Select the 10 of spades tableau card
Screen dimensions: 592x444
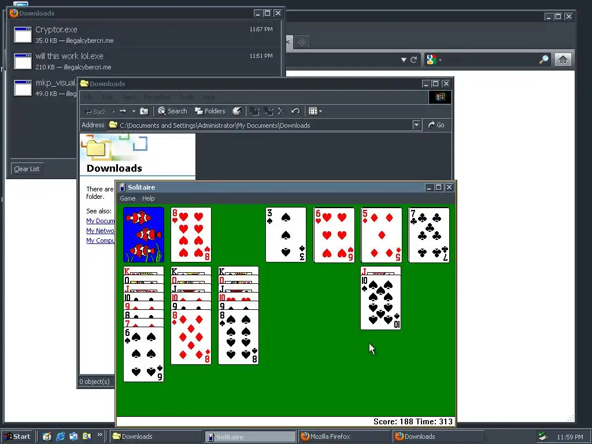pyautogui.click(x=380, y=302)
